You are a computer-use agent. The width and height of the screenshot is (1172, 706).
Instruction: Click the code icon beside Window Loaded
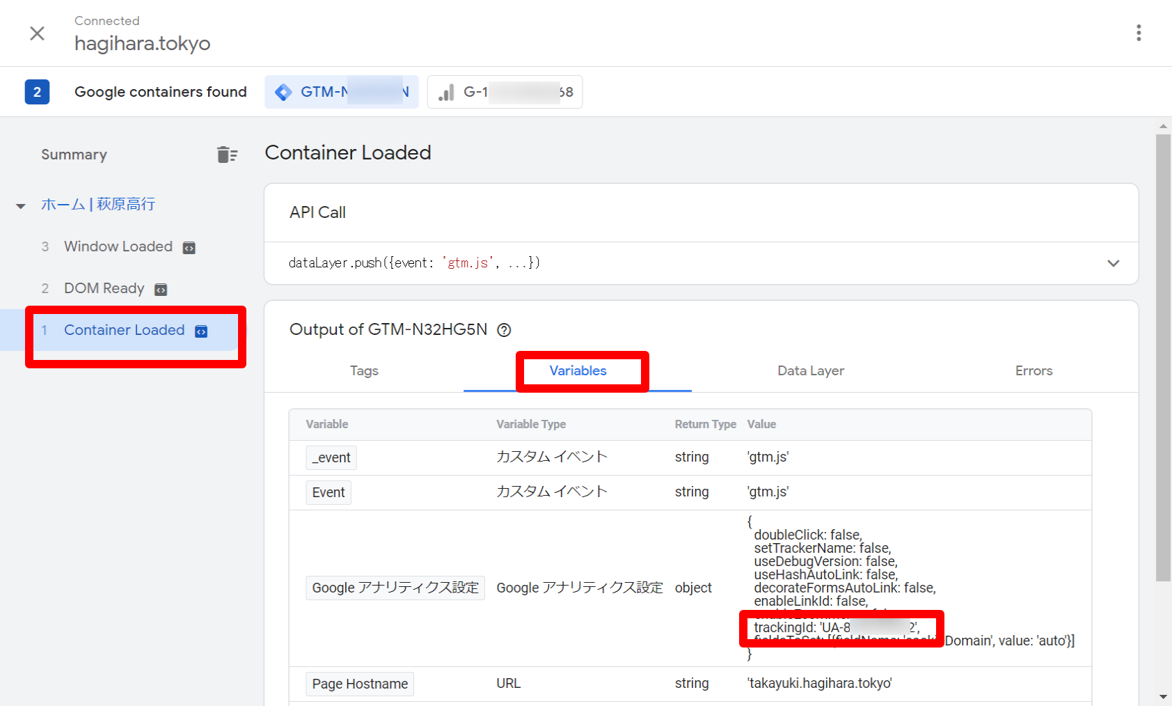tap(189, 248)
